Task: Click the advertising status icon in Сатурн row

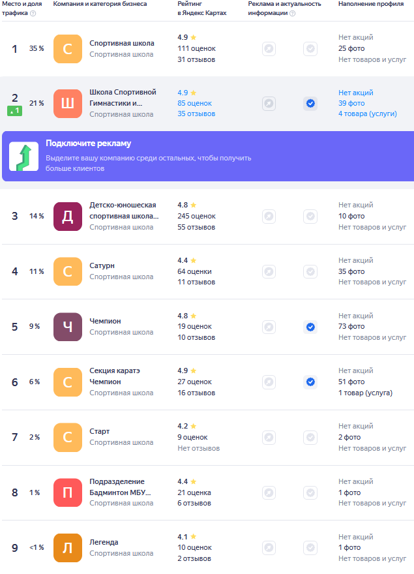Action: (x=269, y=271)
